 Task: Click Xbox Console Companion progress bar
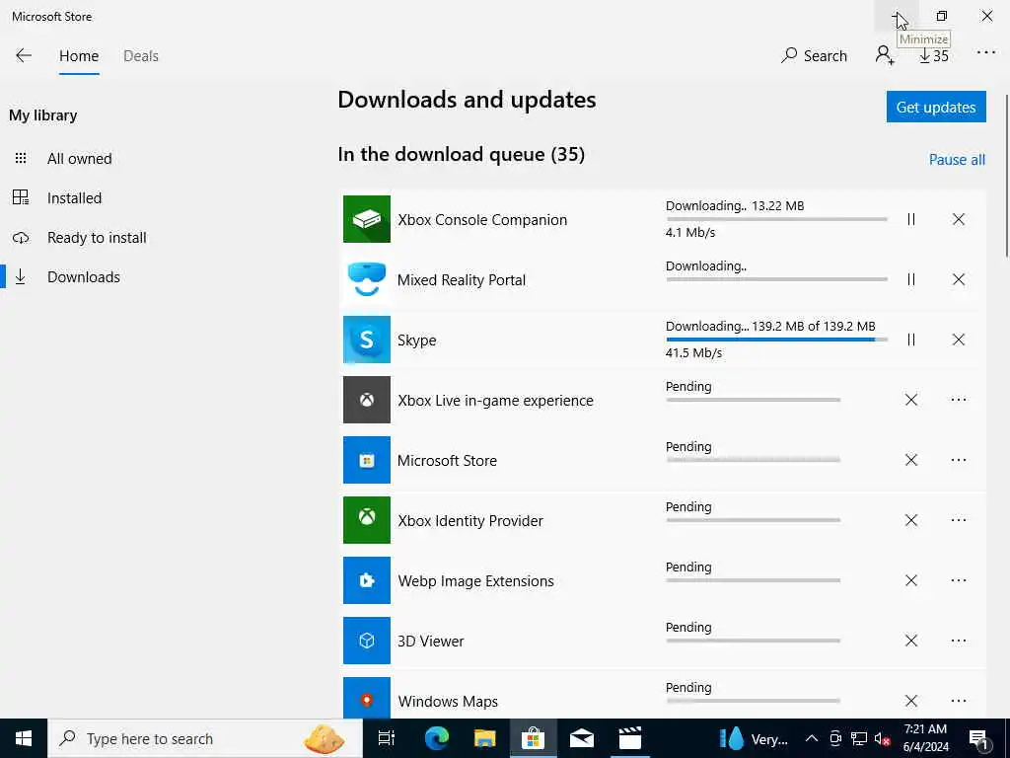pos(777,219)
